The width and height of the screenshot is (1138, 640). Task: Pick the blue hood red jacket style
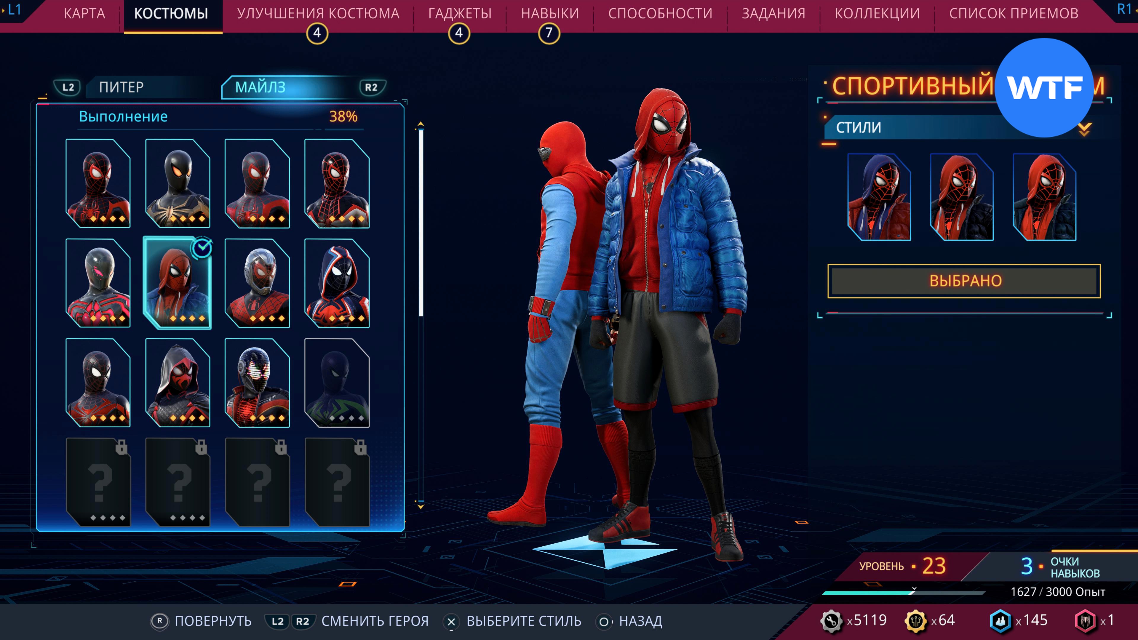879,197
